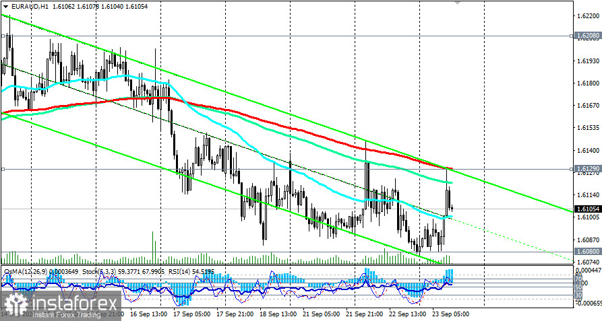Click the RSI 70 level marker

578,279
